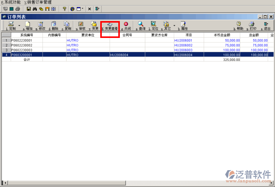
Task: Click the 帮助 help button
Action: [239, 26]
